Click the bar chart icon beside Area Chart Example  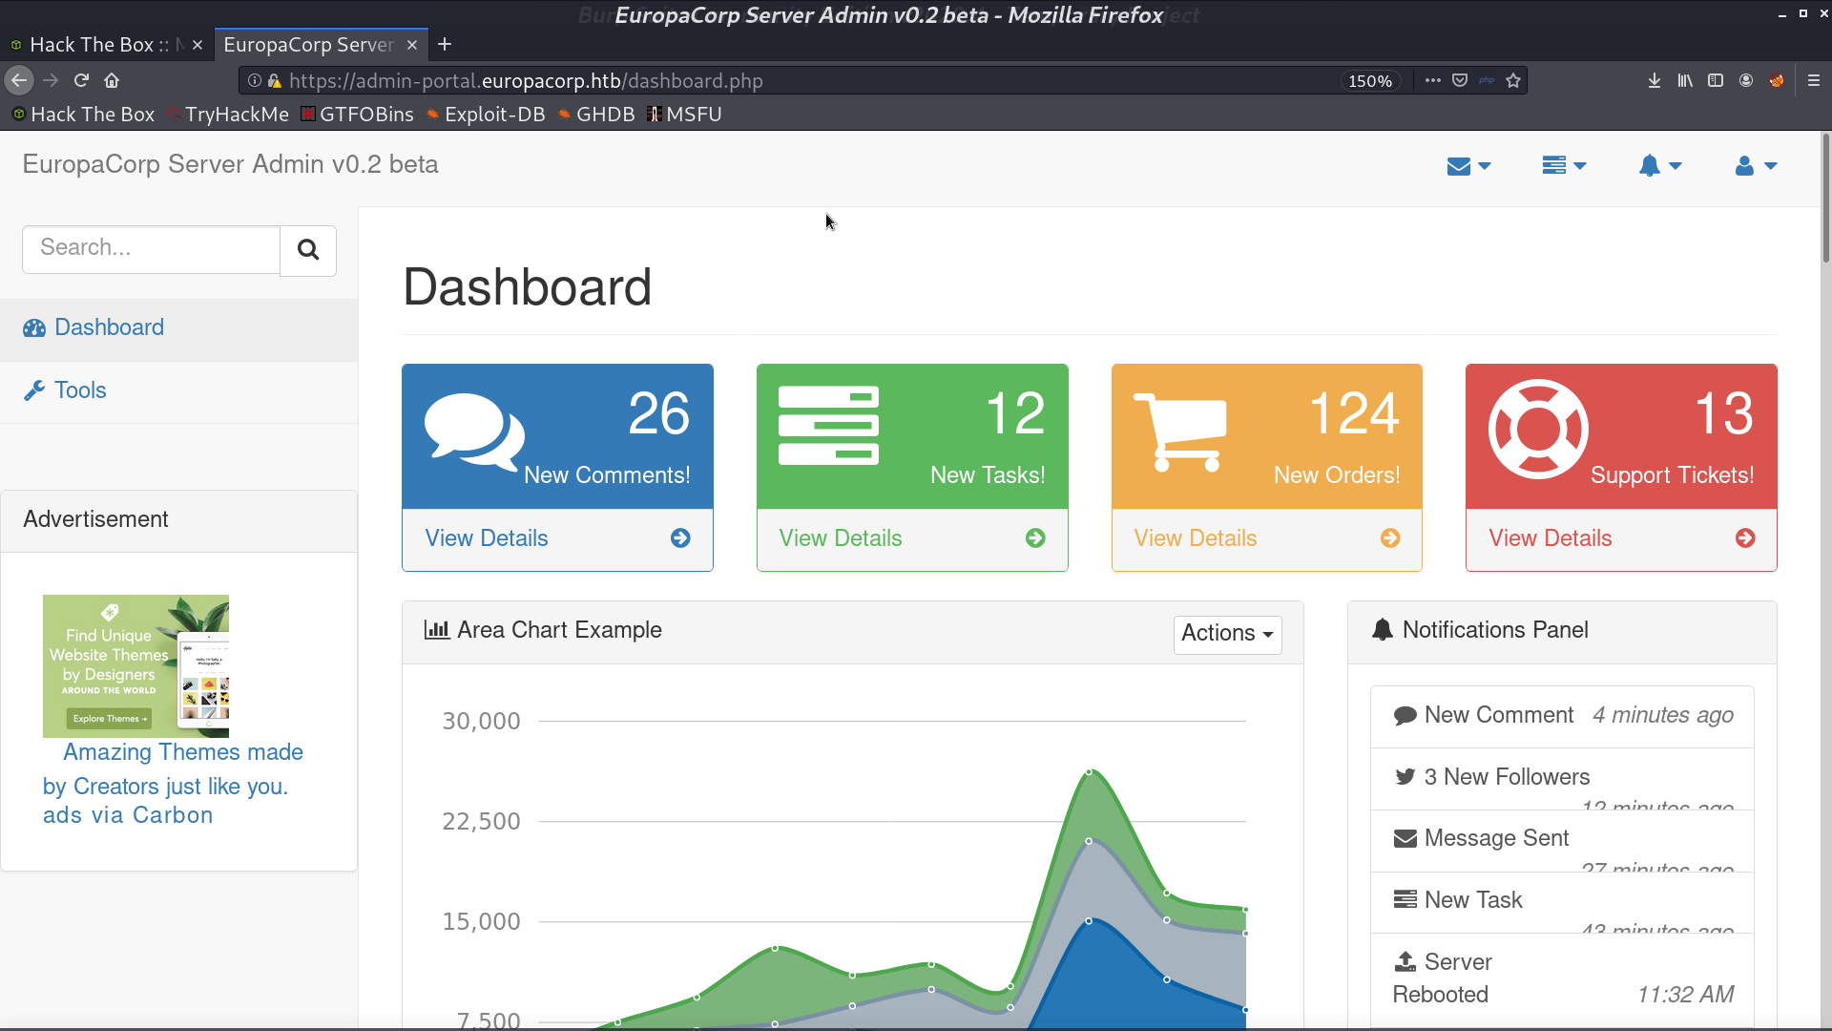point(437,630)
